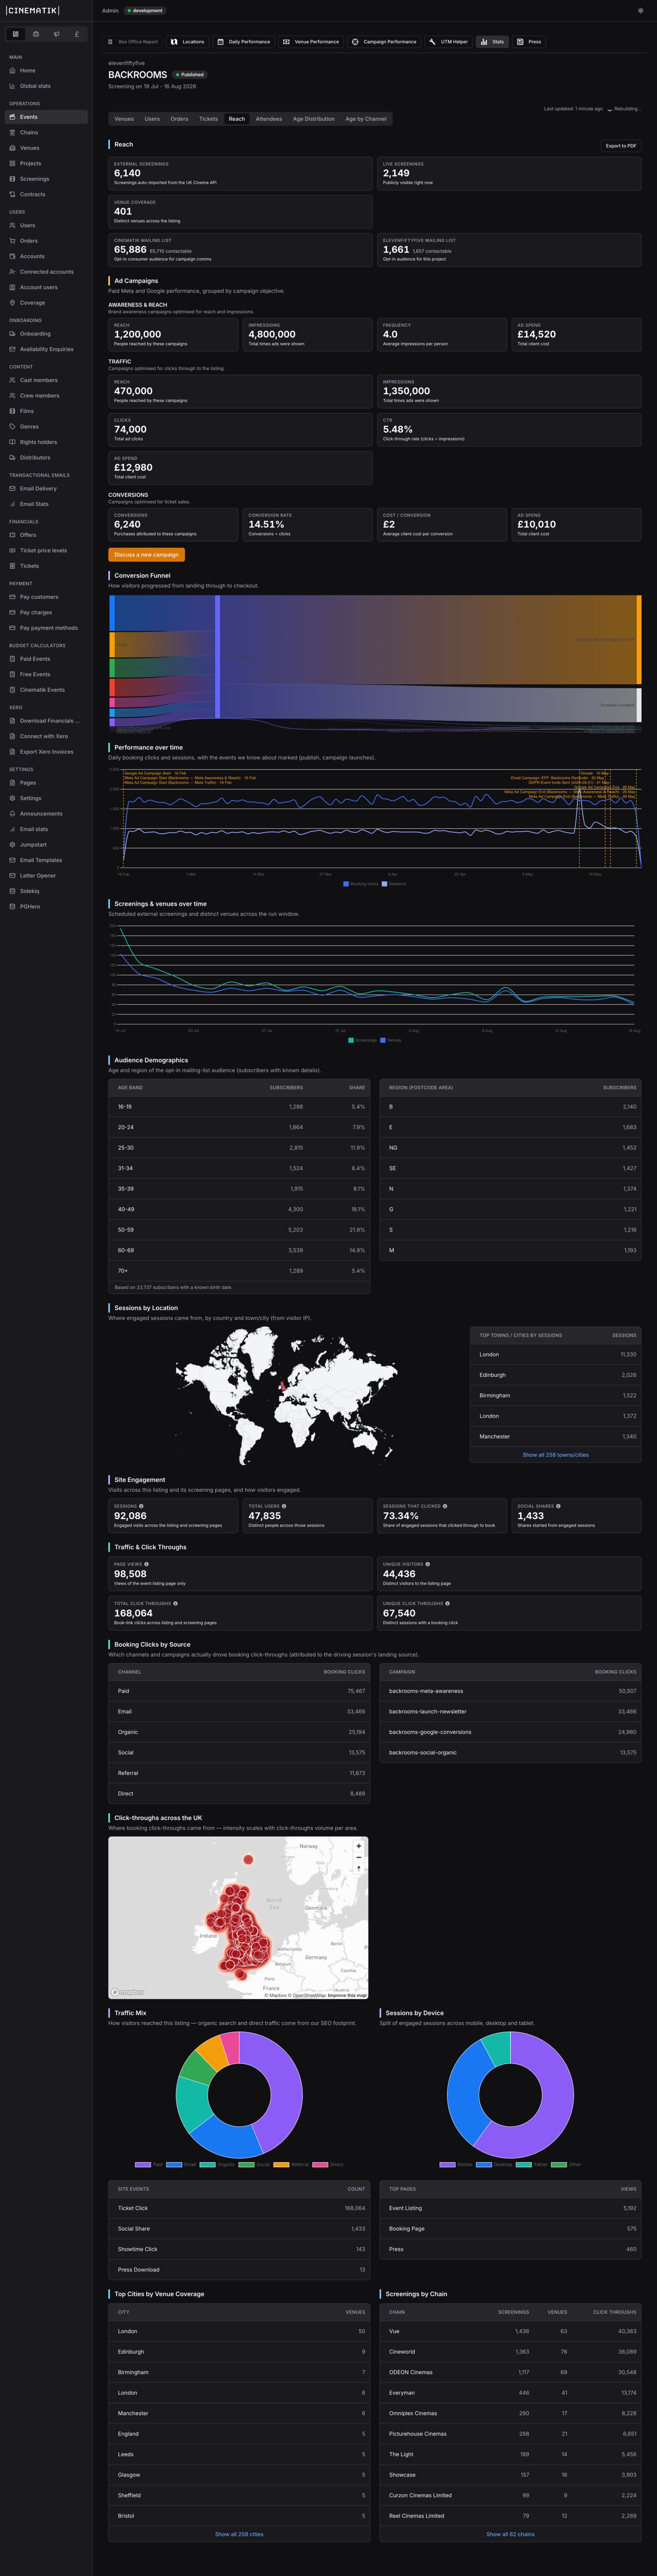Select the pound sign sidebar mode icon

coord(77,34)
